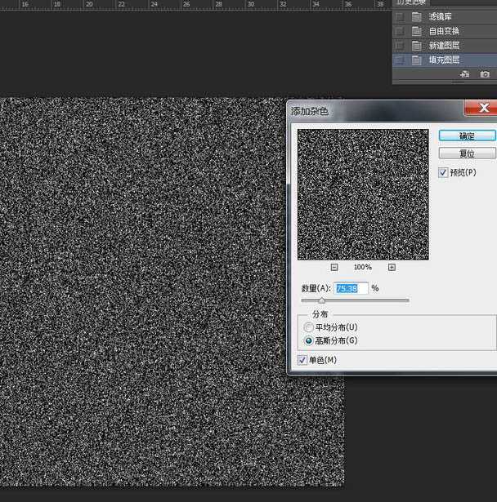Select 高斯分布(G) Gaussian distribution
This screenshot has width=497, height=502.
point(308,340)
